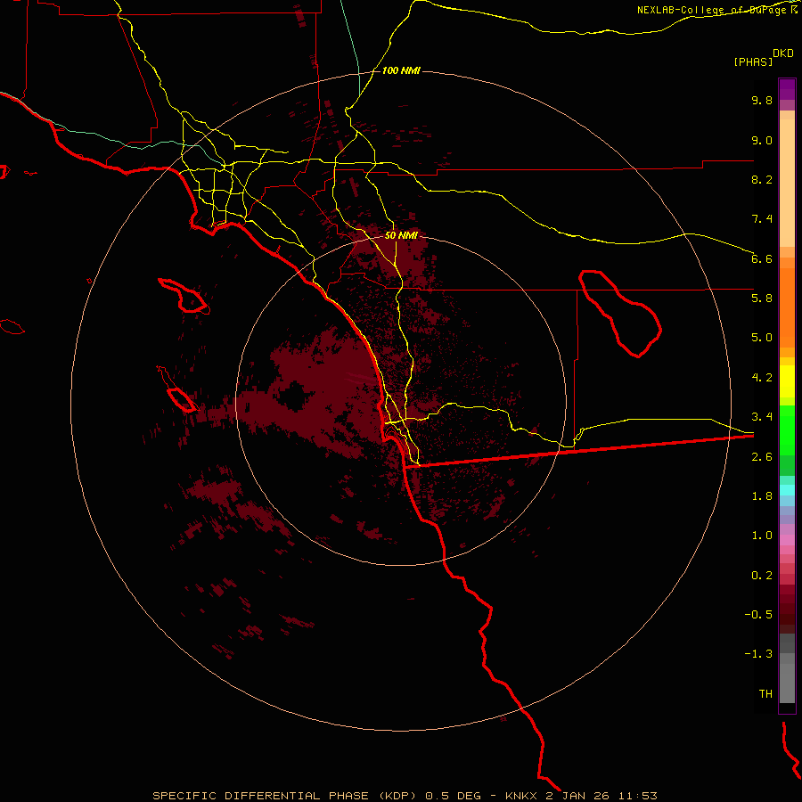
Task: Click the 50 NMI range ring label
Action: click(x=401, y=235)
